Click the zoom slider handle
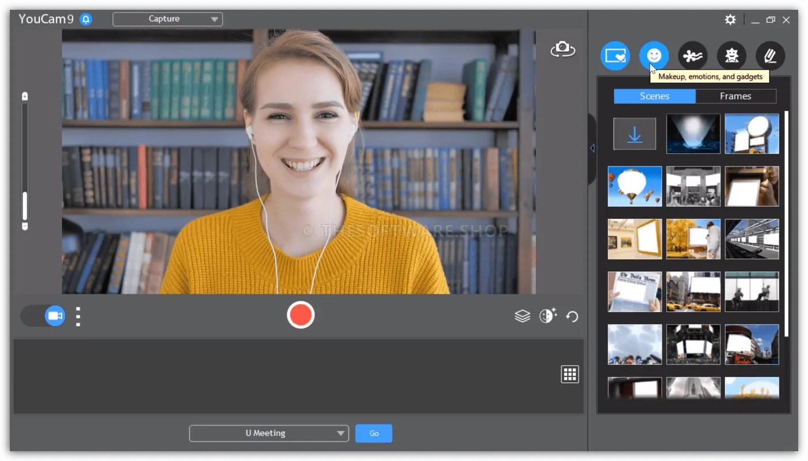This screenshot has width=808, height=461. point(25,206)
